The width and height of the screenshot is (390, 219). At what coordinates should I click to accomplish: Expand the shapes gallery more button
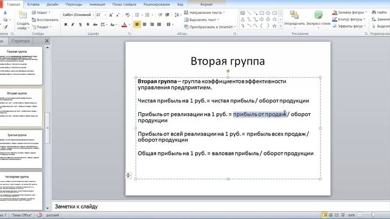click(280, 26)
